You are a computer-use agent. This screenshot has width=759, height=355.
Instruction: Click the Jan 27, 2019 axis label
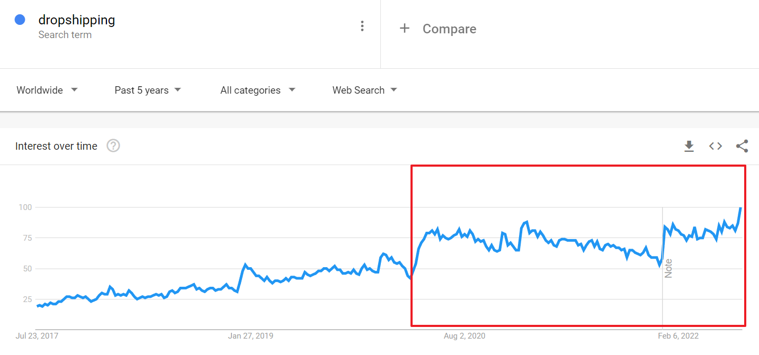pyautogui.click(x=251, y=335)
